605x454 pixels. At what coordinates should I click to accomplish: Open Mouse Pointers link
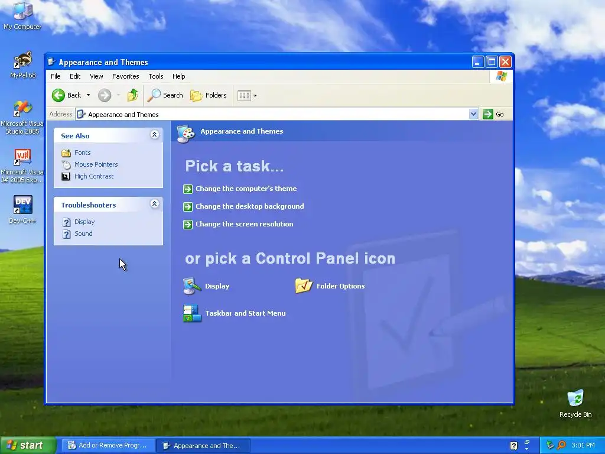click(x=96, y=164)
